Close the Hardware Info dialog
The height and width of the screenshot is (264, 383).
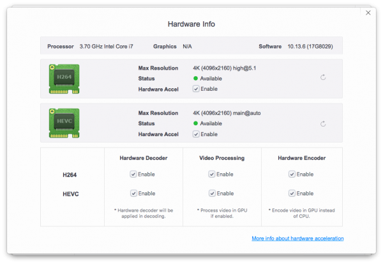coord(368,12)
